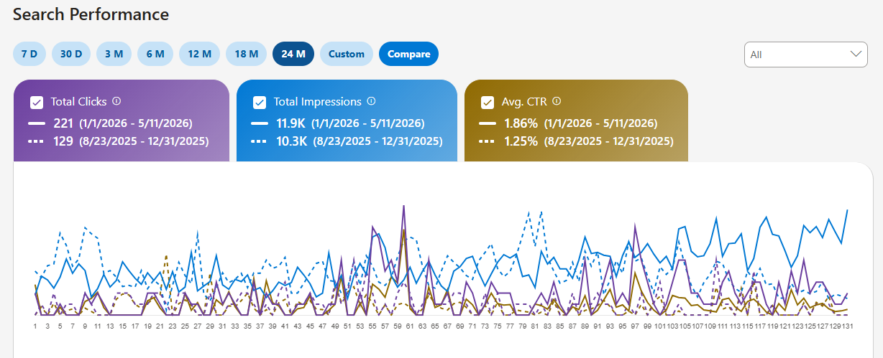Screen dimensions: 883x358
Task: Toggle the Total Impressions checkbox
Action: pos(260,102)
